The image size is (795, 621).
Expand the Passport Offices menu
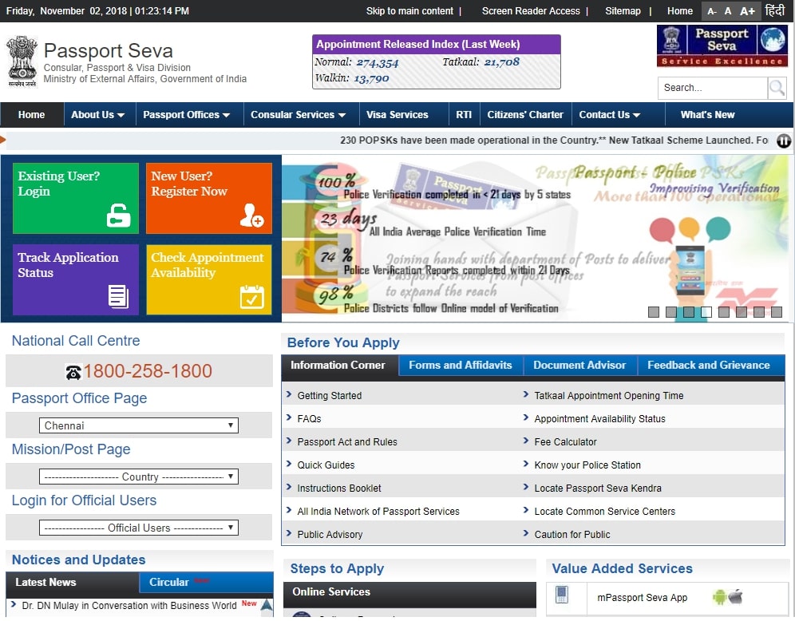(x=187, y=115)
